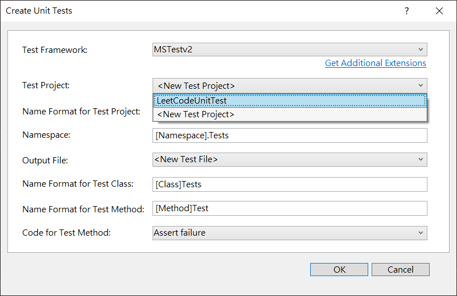This screenshot has height=296, width=457.
Task: Select the Assert failure combo box
Action: coord(290,233)
